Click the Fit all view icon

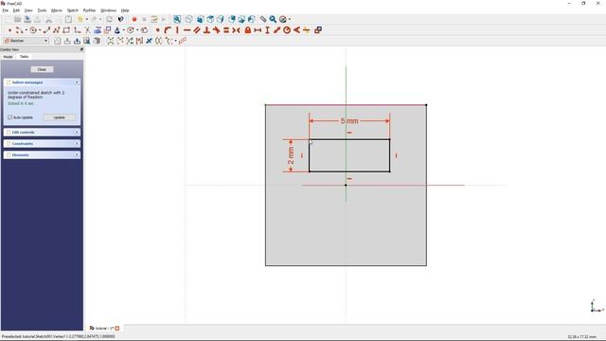click(x=177, y=19)
